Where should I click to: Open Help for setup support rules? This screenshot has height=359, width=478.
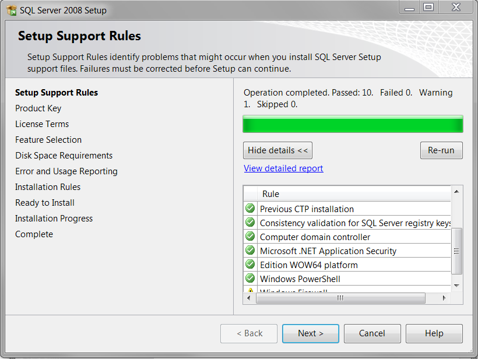(434, 333)
